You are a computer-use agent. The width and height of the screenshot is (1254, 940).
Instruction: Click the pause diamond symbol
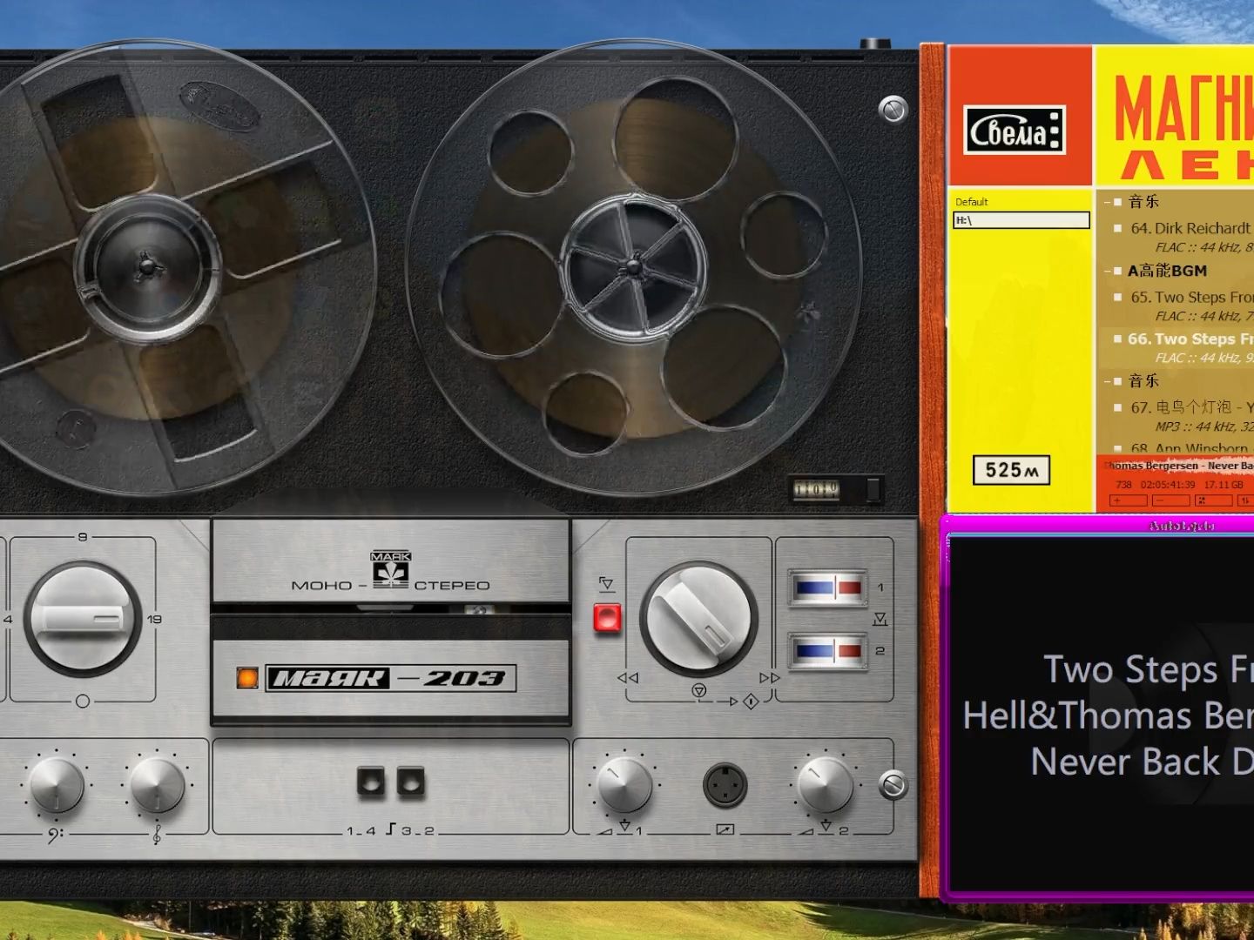pyautogui.click(x=751, y=701)
